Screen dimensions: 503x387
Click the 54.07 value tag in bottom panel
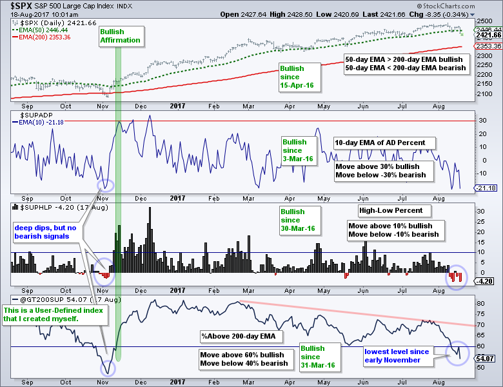(486, 357)
